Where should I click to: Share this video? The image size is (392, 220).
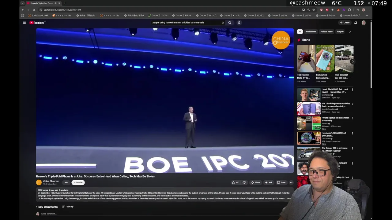click(x=255, y=182)
